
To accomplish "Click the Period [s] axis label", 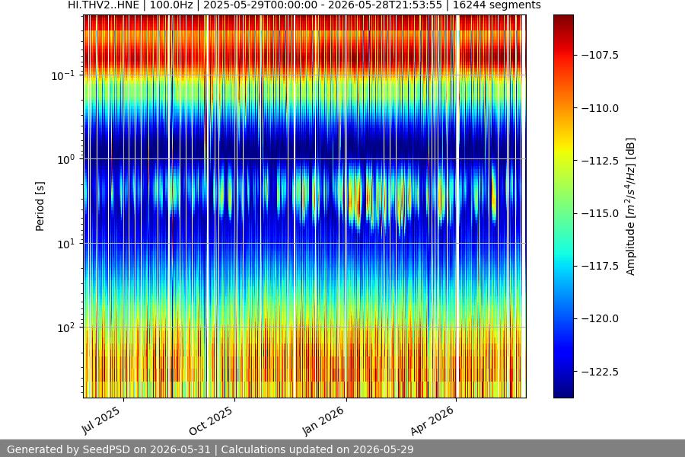I will coord(40,206).
